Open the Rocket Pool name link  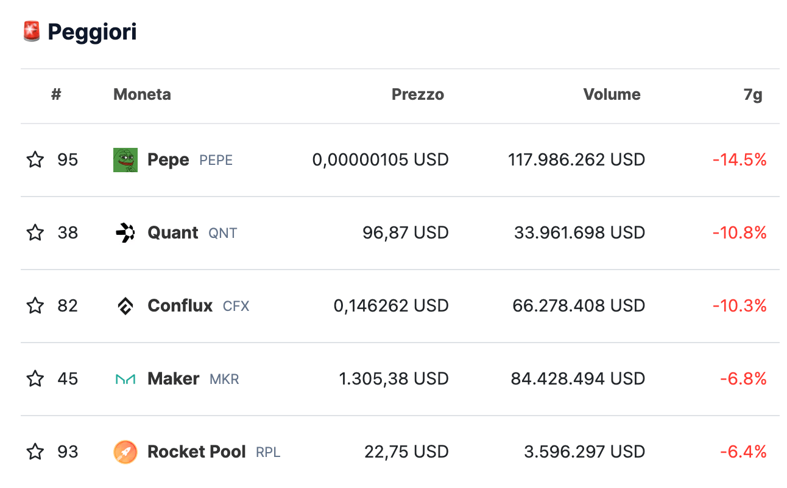(x=197, y=452)
